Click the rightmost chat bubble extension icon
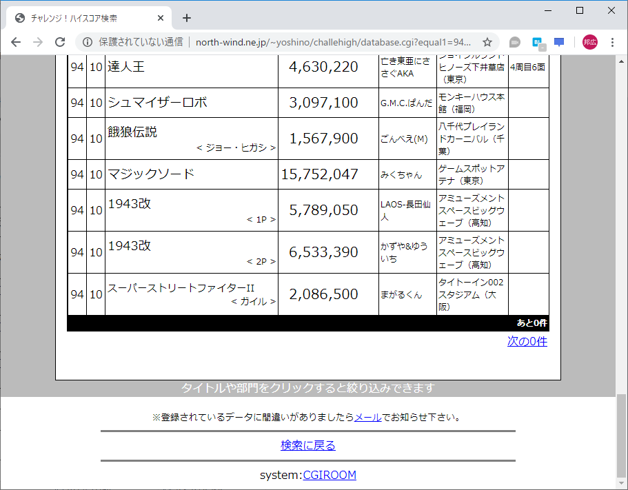 [559, 42]
